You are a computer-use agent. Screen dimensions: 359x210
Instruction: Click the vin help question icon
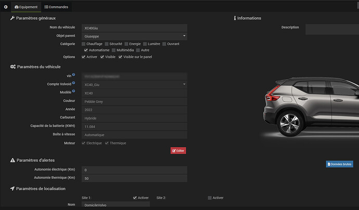coord(73,74)
